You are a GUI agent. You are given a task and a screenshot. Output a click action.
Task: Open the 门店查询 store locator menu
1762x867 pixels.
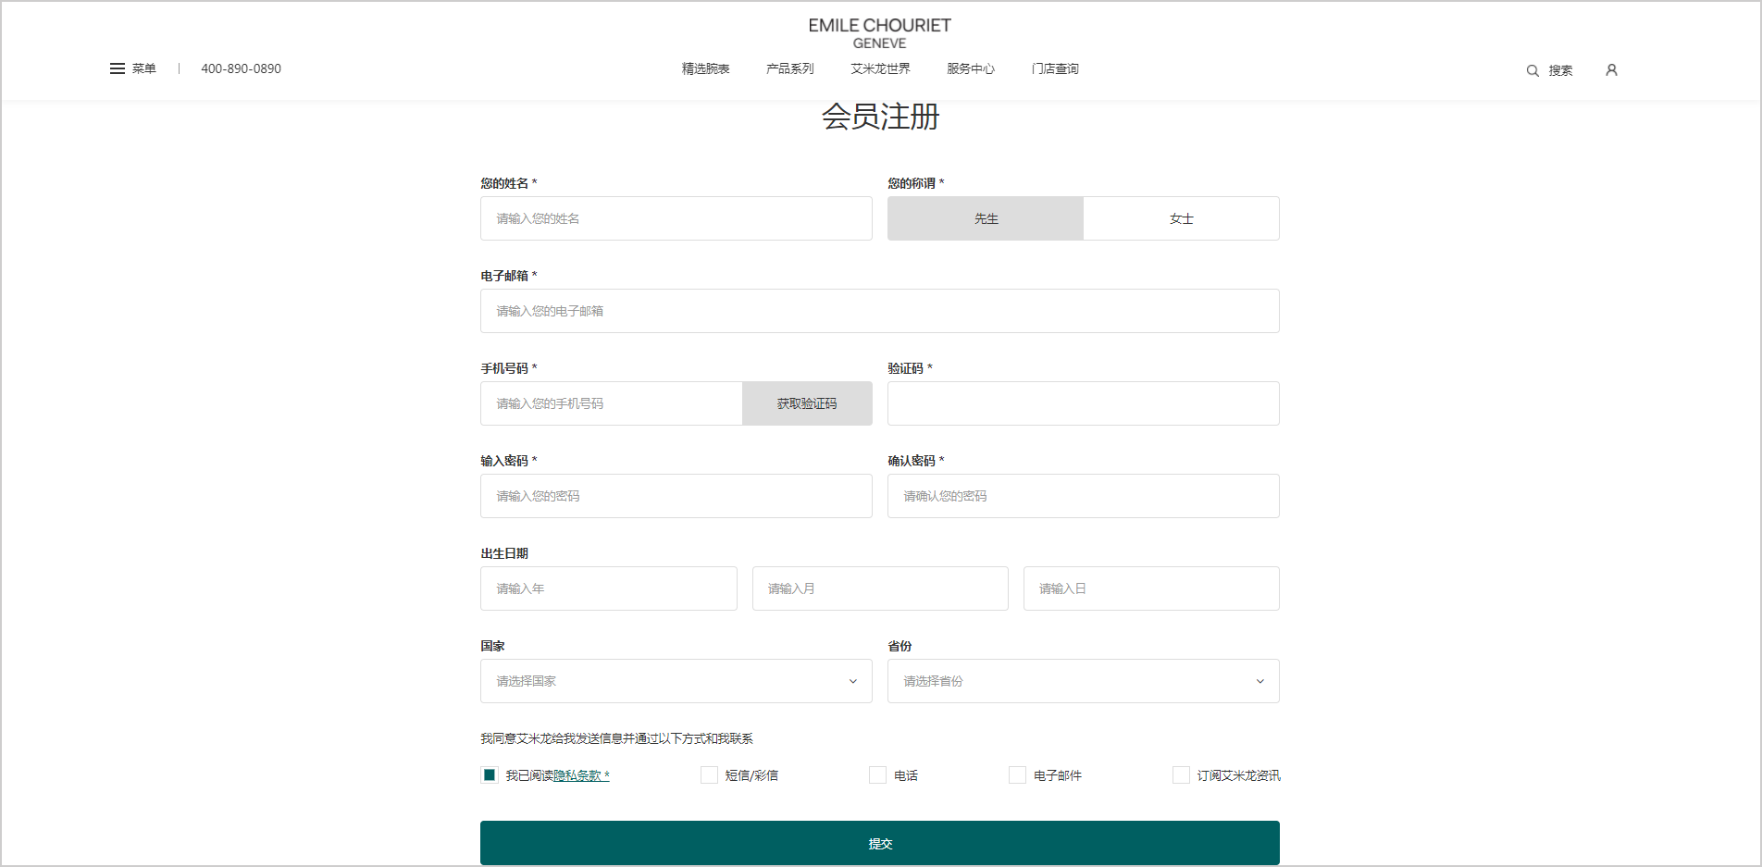point(1055,68)
